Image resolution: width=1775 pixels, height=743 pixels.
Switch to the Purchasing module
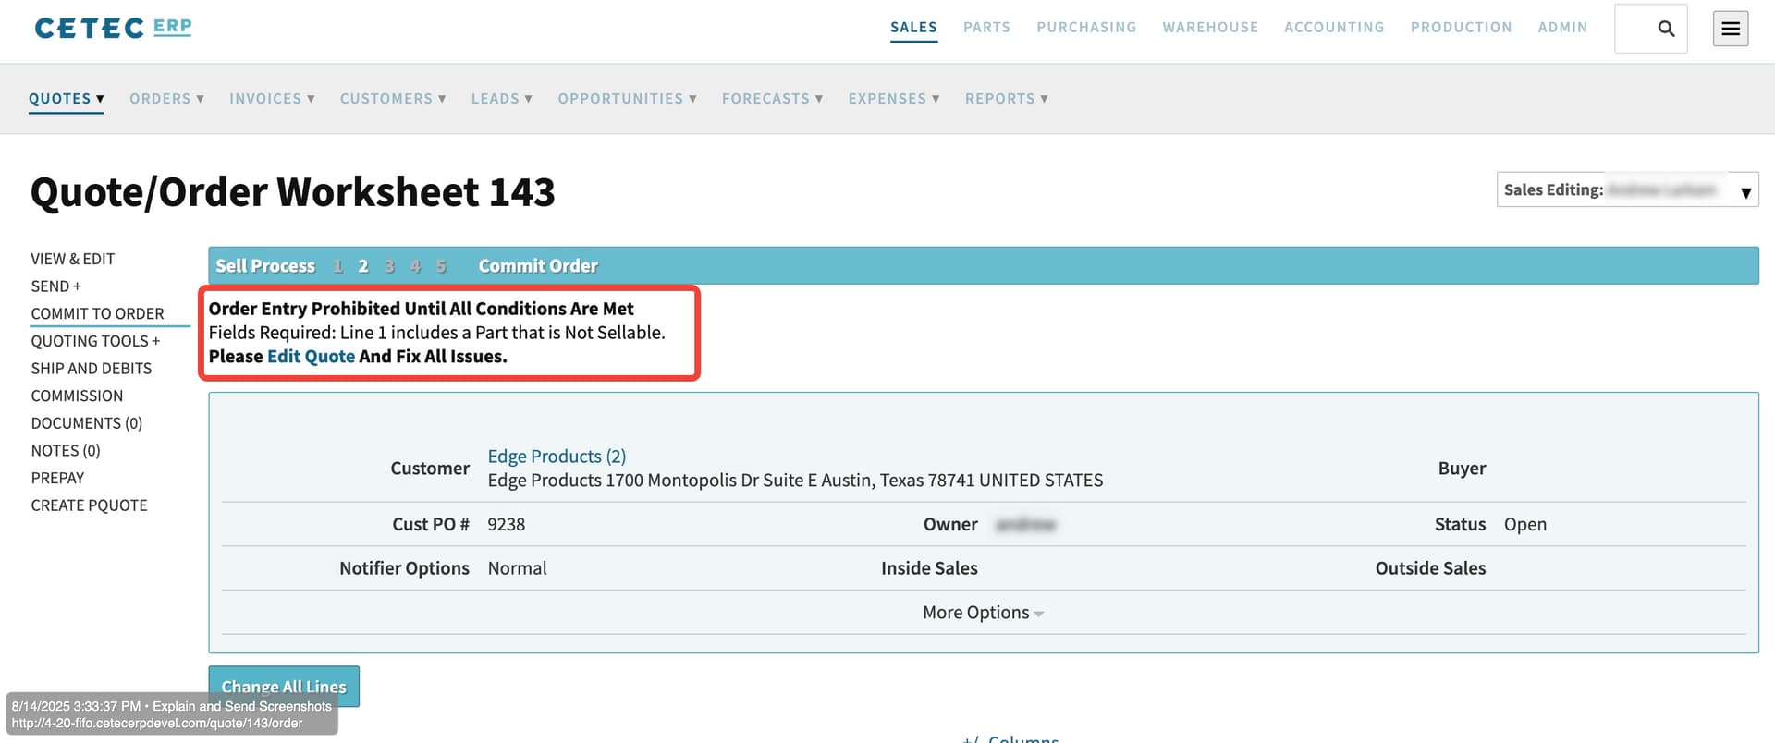[x=1085, y=28]
